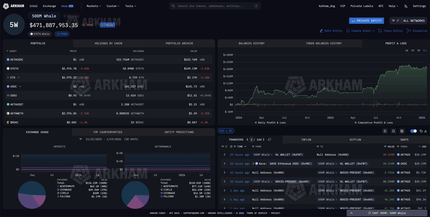Open the language translation selector
The image size is (430, 217).
pyautogui.click(x=406, y=6)
